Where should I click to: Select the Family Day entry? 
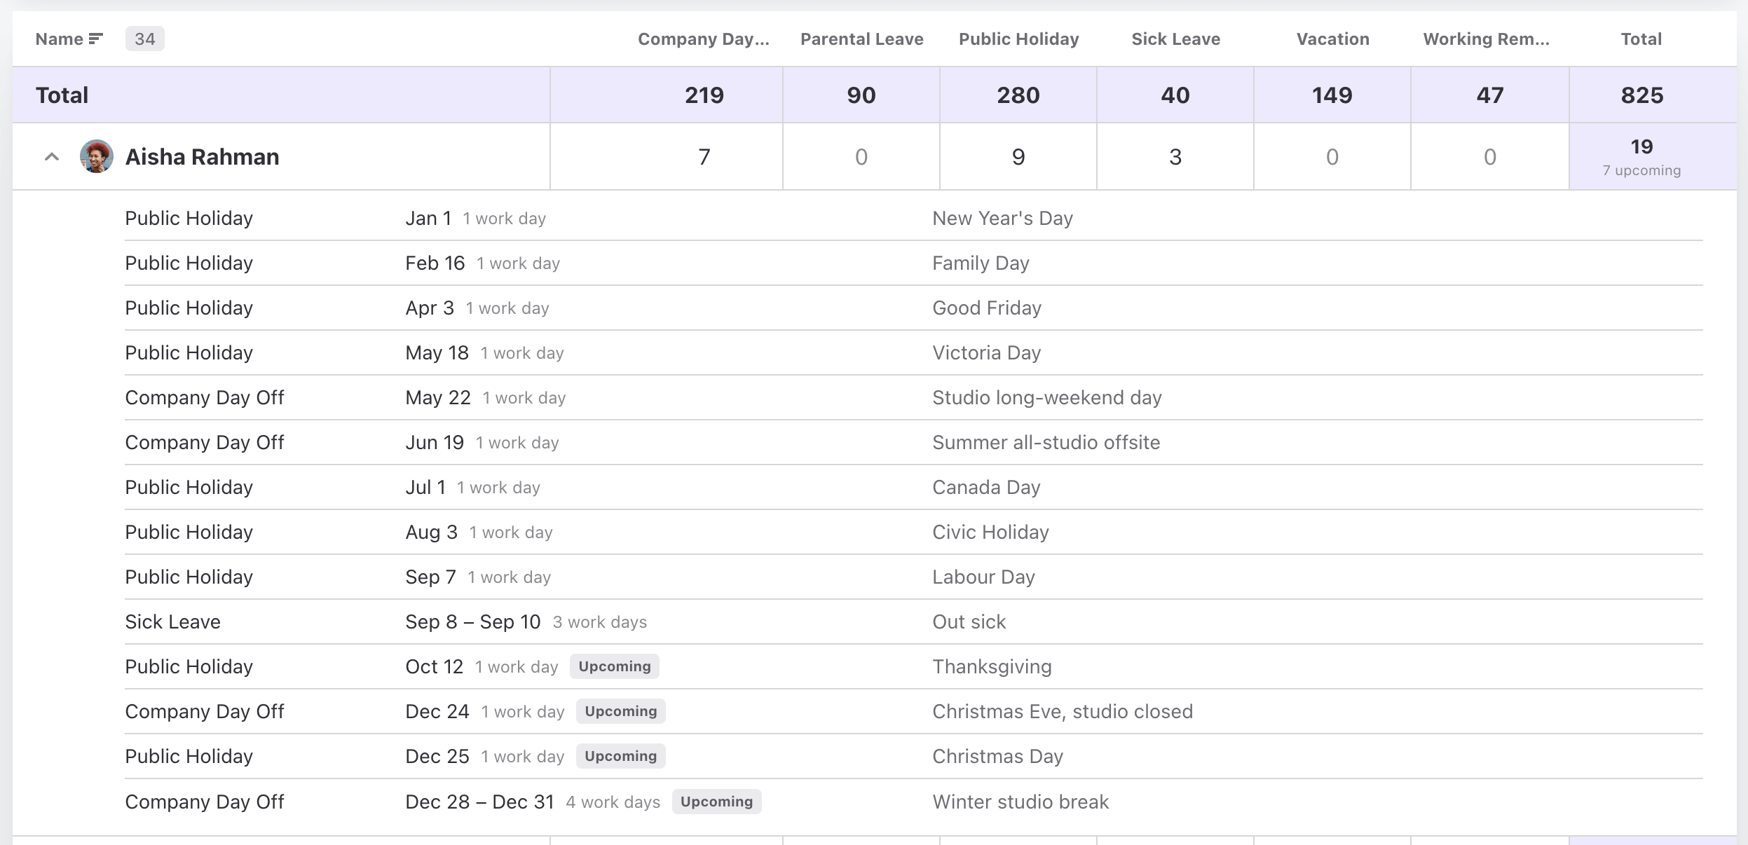click(914, 263)
